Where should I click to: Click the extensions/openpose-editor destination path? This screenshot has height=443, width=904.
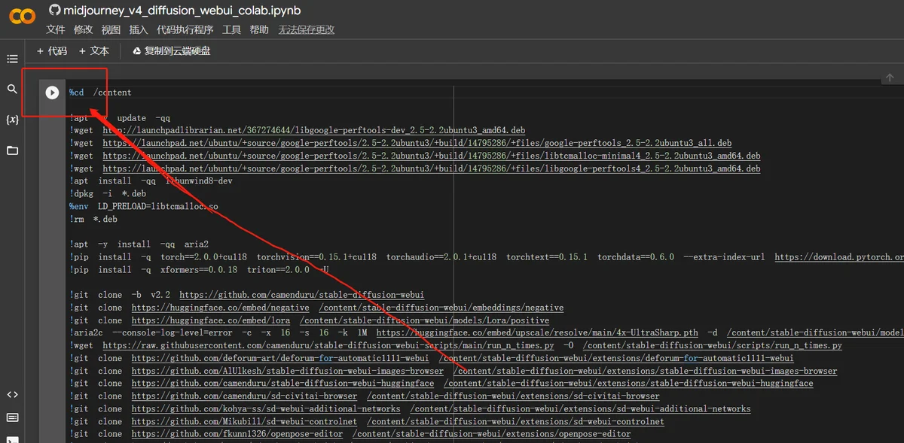click(491, 434)
